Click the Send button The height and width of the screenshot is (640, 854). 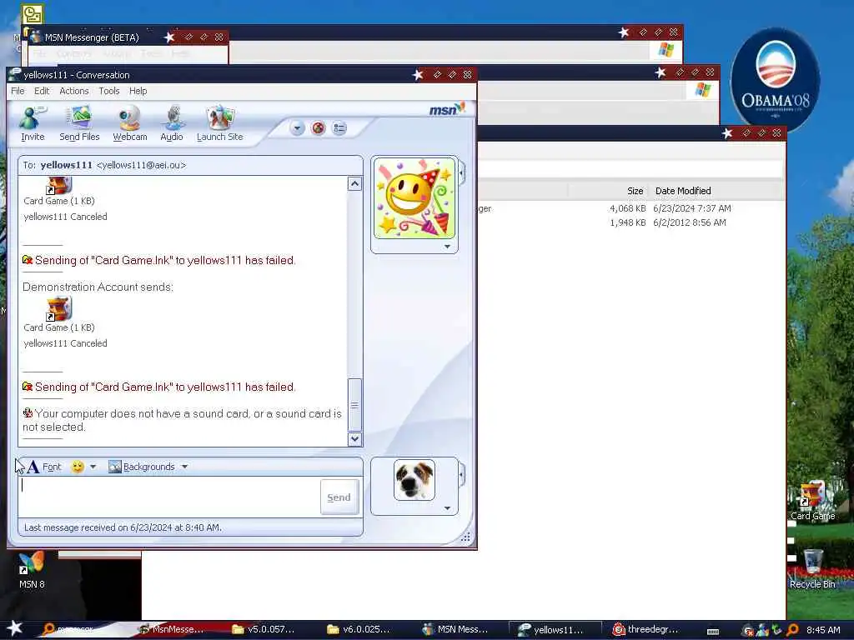[339, 497]
